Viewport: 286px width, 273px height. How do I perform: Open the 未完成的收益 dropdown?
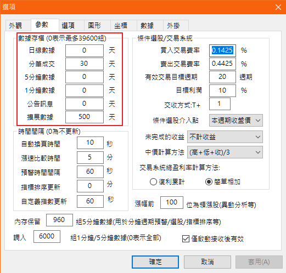pos(225,136)
